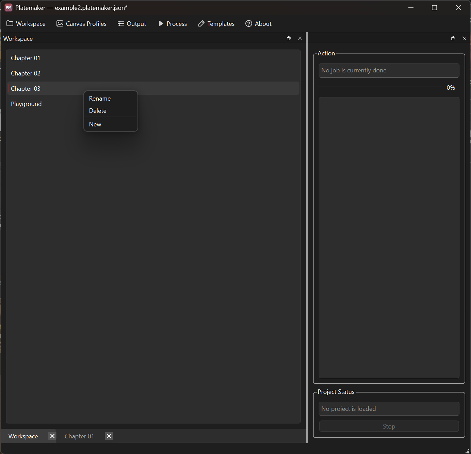Viewport: 471px width, 454px height.
Task: Open the Output menu
Action: click(x=132, y=23)
